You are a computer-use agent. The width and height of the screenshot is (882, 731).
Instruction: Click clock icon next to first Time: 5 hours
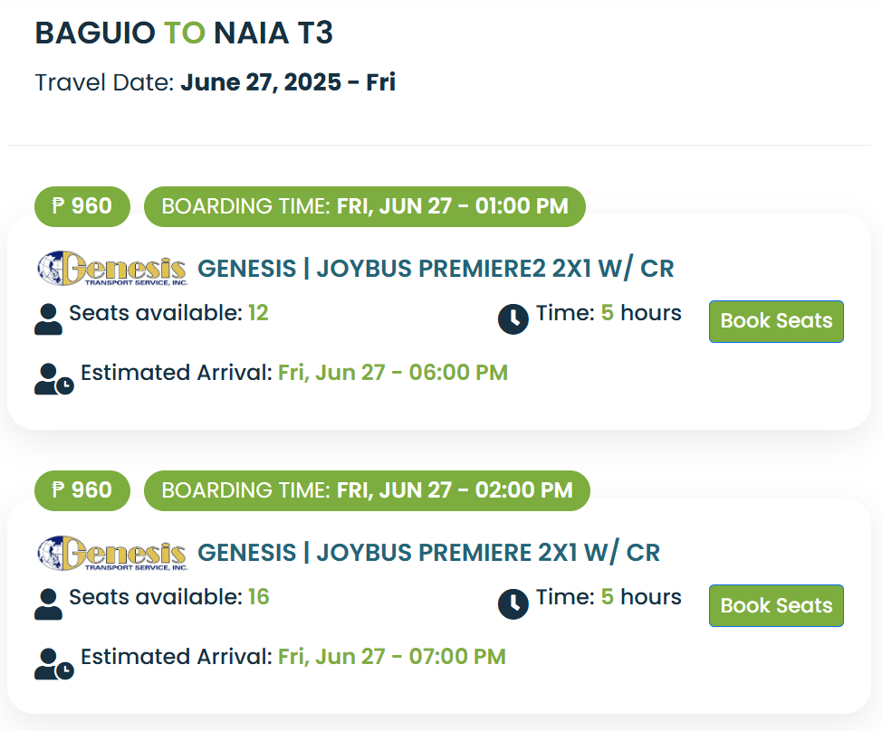(x=513, y=319)
